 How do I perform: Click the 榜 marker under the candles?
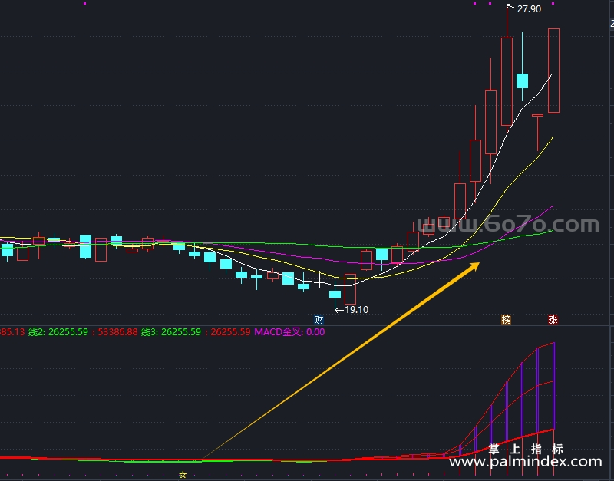(507, 320)
